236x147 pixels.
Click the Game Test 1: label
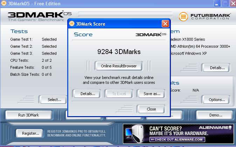click(x=21, y=39)
